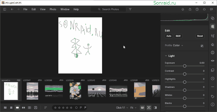This screenshot has width=217, height=112.
Task: Open the Edit menu
Action: click(x=34, y=9)
